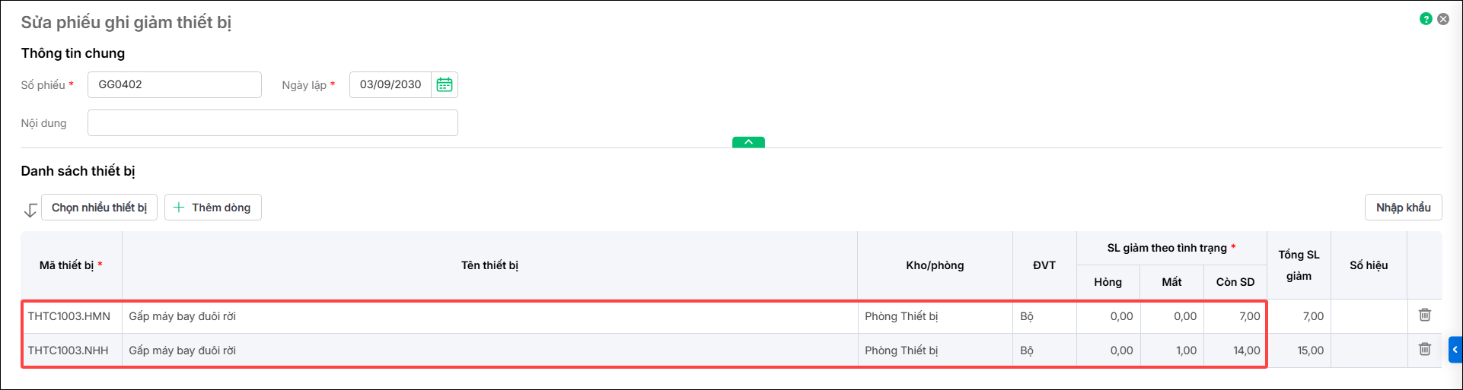
Task: Open the calendar date picker icon
Action: point(445,84)
